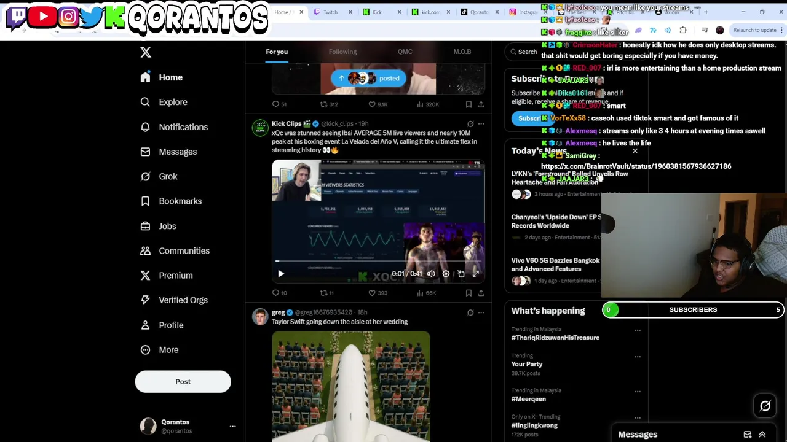Open greg's profile avatar
Image resolution: width=787 pixels, height=442 pixels.
pos(260,317)
